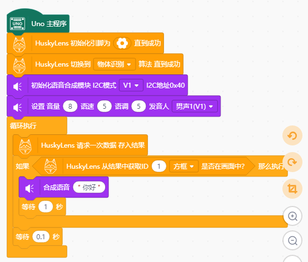This screenshot has height=262, width=308.
Task: Open the V1 version dropdown
Action: tap(131, 85)
